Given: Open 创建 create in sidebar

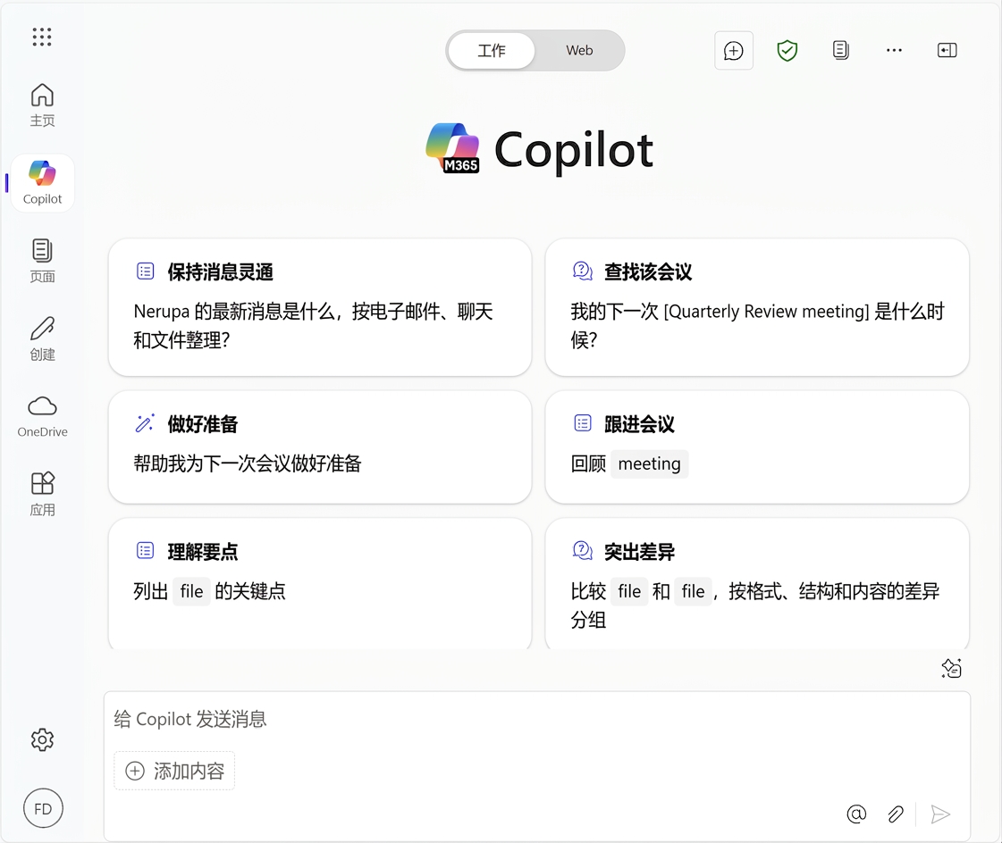Looking at the screenshot, I should [42, 338].
